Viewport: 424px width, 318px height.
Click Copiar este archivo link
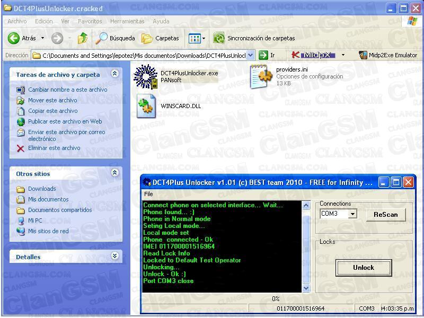(x=53, y=111)
